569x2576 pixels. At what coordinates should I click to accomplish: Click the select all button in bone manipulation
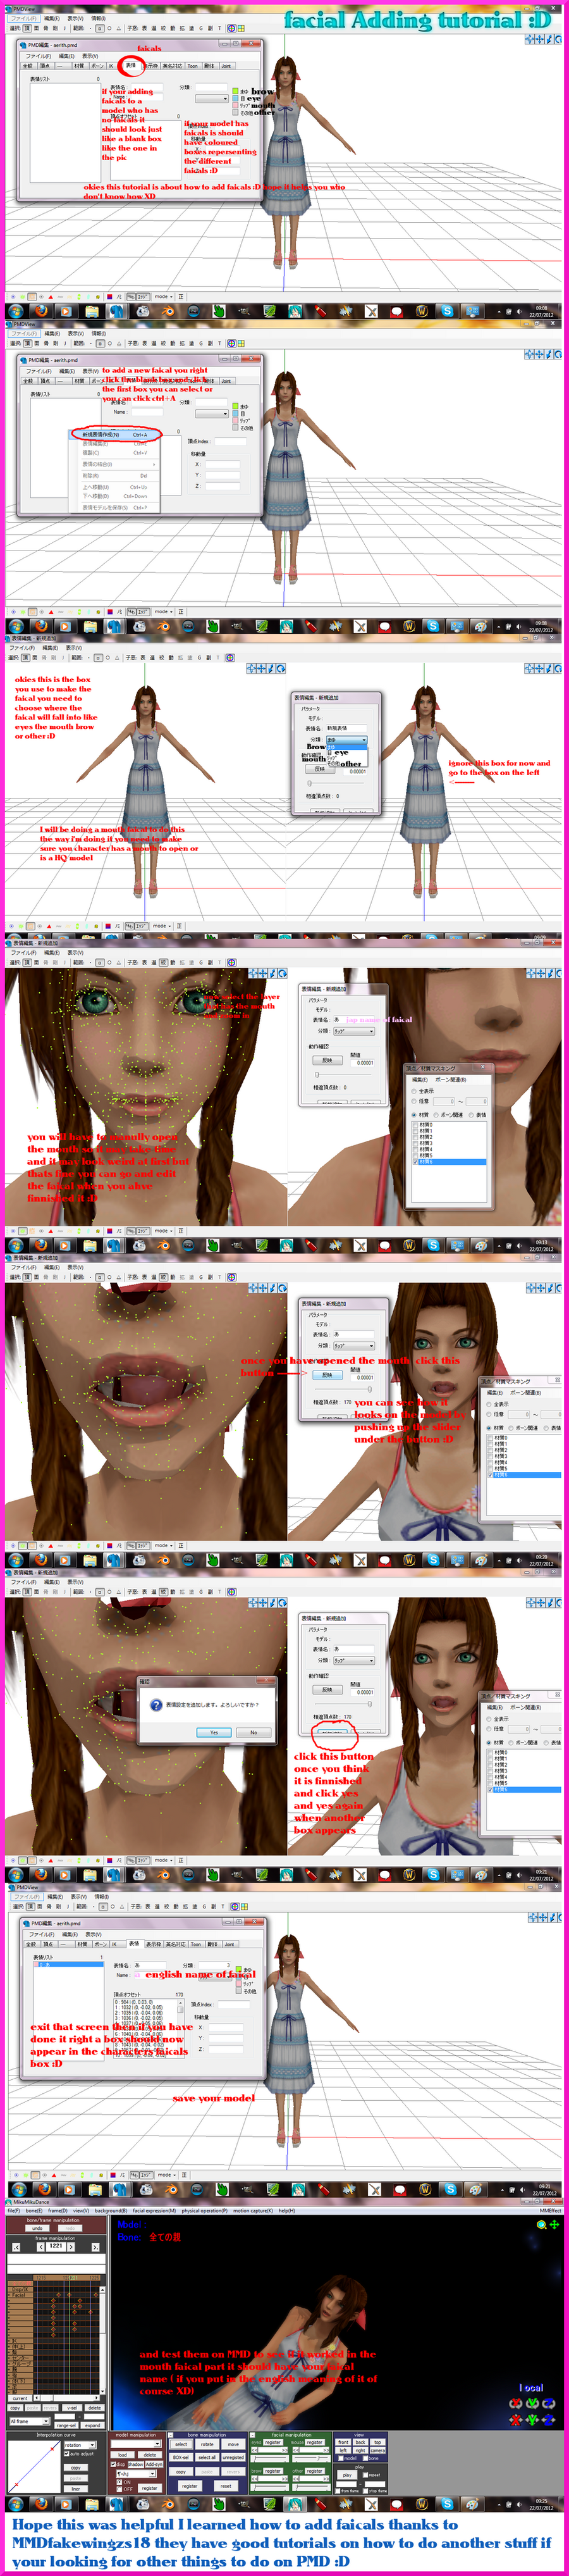point(207,2457)
